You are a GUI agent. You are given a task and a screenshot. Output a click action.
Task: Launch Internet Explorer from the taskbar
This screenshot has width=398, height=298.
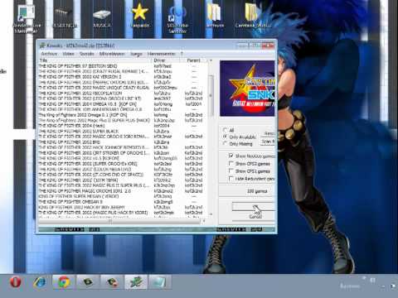40,282
